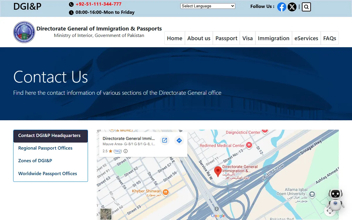Click the Directorate General emblem logo
The width and height of the screenshot is (352, 220).
pos(24,32)
